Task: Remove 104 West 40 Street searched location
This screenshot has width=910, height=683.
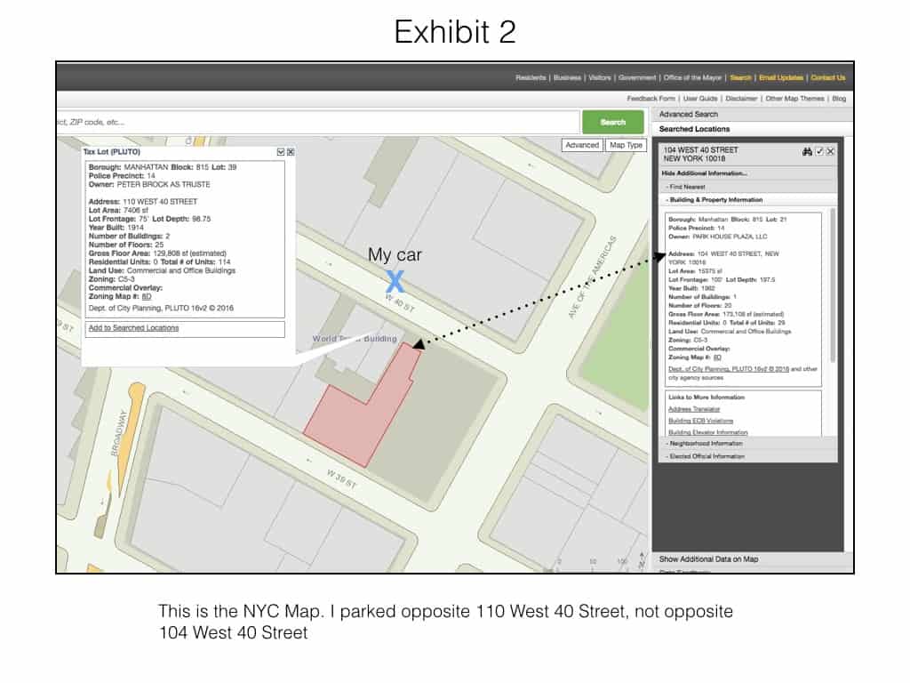Action: [831, 151]
